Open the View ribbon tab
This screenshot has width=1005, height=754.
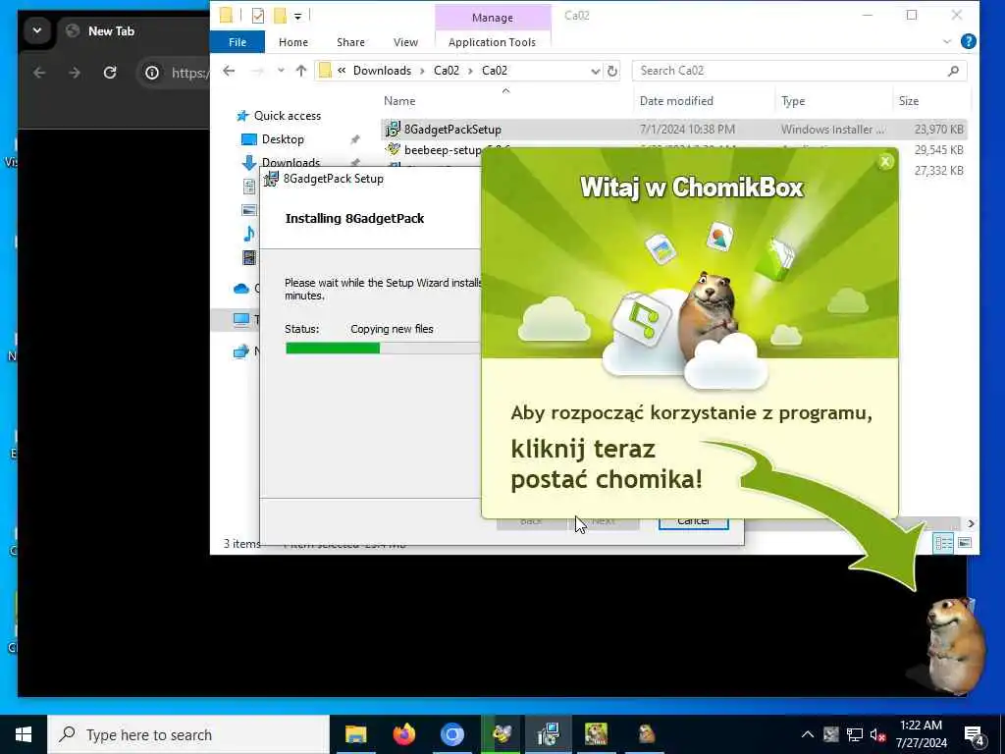[405, 42]
